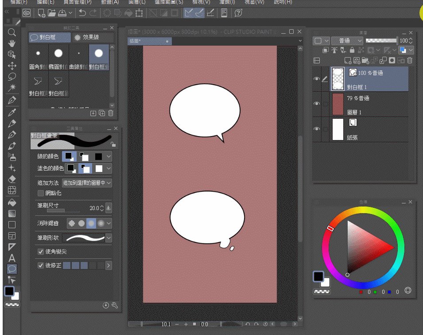
Task: Choose the 橢圓對白框 sub tool
Action: pos(58,58)
